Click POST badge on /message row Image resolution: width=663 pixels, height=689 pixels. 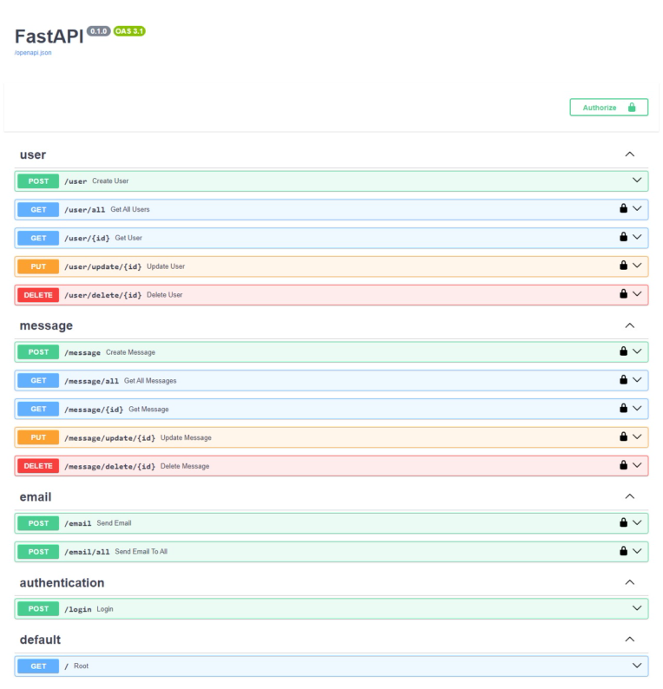tap(38, 352)
